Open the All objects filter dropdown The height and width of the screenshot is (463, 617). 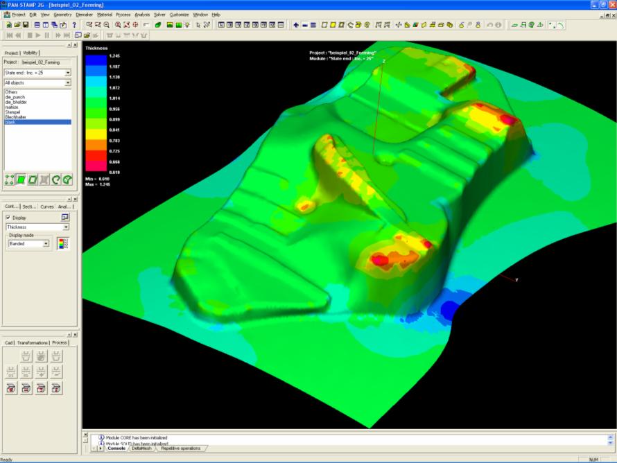point(68,82)
